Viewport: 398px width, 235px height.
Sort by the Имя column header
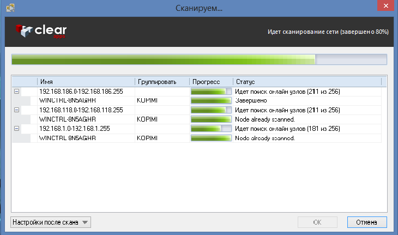click(86, 82)
